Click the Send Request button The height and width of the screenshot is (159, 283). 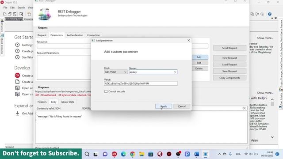tap(229, 48)
